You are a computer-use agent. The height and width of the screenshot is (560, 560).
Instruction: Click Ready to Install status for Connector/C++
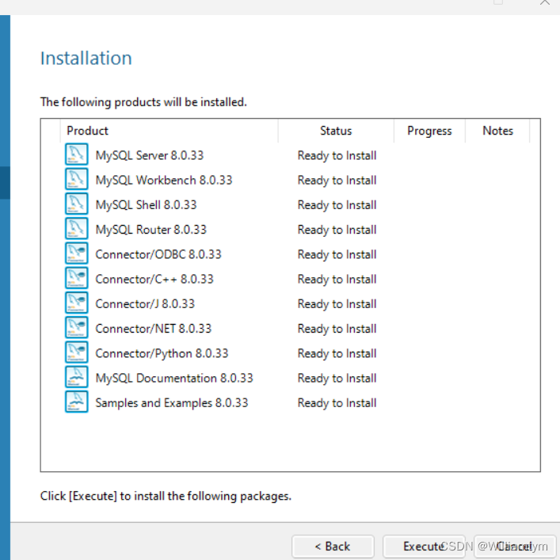pyautogui.click(x=337, y=279)
